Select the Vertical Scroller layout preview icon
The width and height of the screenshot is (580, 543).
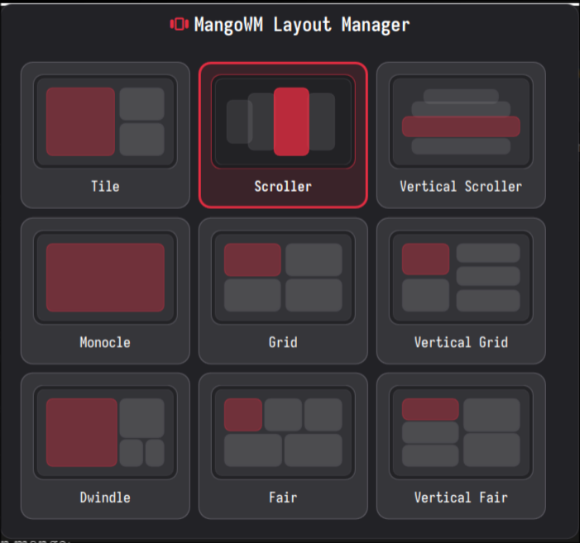coord(461,121)
